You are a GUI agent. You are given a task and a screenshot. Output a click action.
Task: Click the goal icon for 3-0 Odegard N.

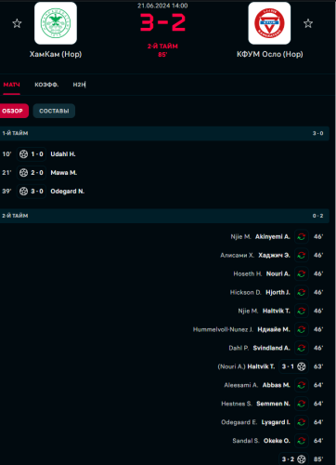pyautogui.click(x=24, y=192)
